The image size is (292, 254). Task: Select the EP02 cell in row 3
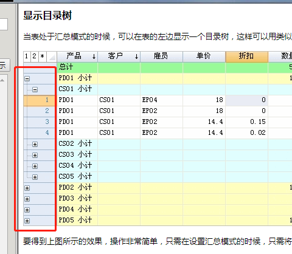162,122
